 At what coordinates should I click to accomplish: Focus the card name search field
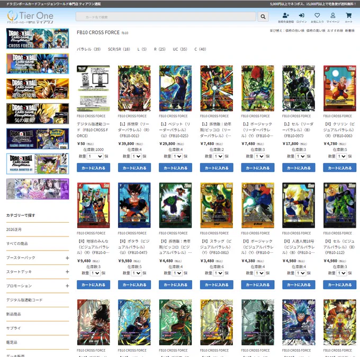(x=166, y=16)
